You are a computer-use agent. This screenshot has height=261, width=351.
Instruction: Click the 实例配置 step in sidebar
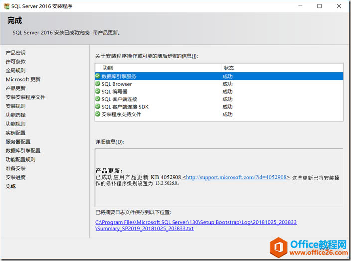click(x=15, y=133)
